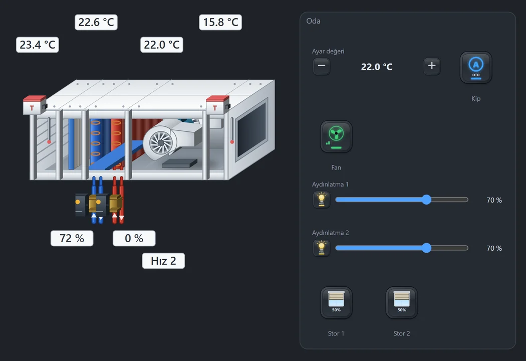Viewport: 526px width, 361px height.
Task: Click the red heating water pipes
Action: 118,200
